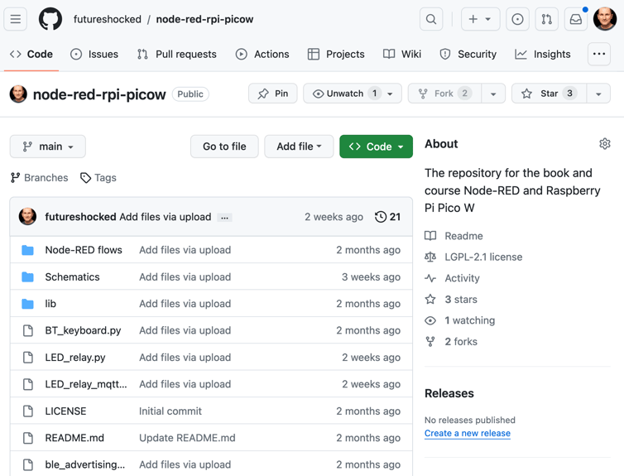Image resolution: width=624 pixels, height=476 pixels.
Task: Open ble_advertising... file
Action: point(84,465)
